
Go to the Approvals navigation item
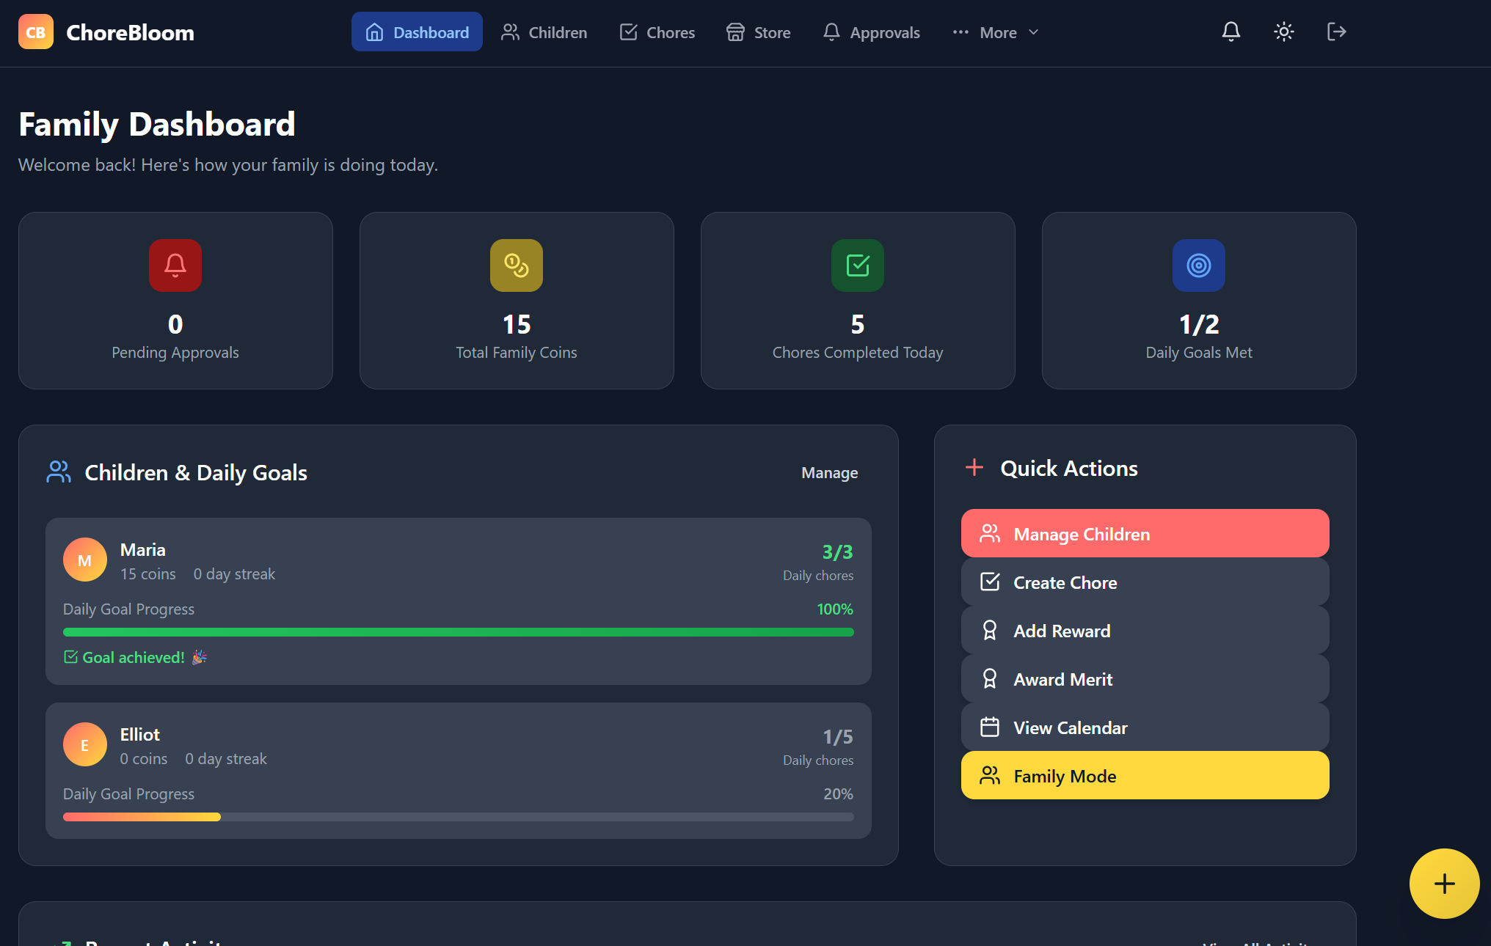coord(871,32)
